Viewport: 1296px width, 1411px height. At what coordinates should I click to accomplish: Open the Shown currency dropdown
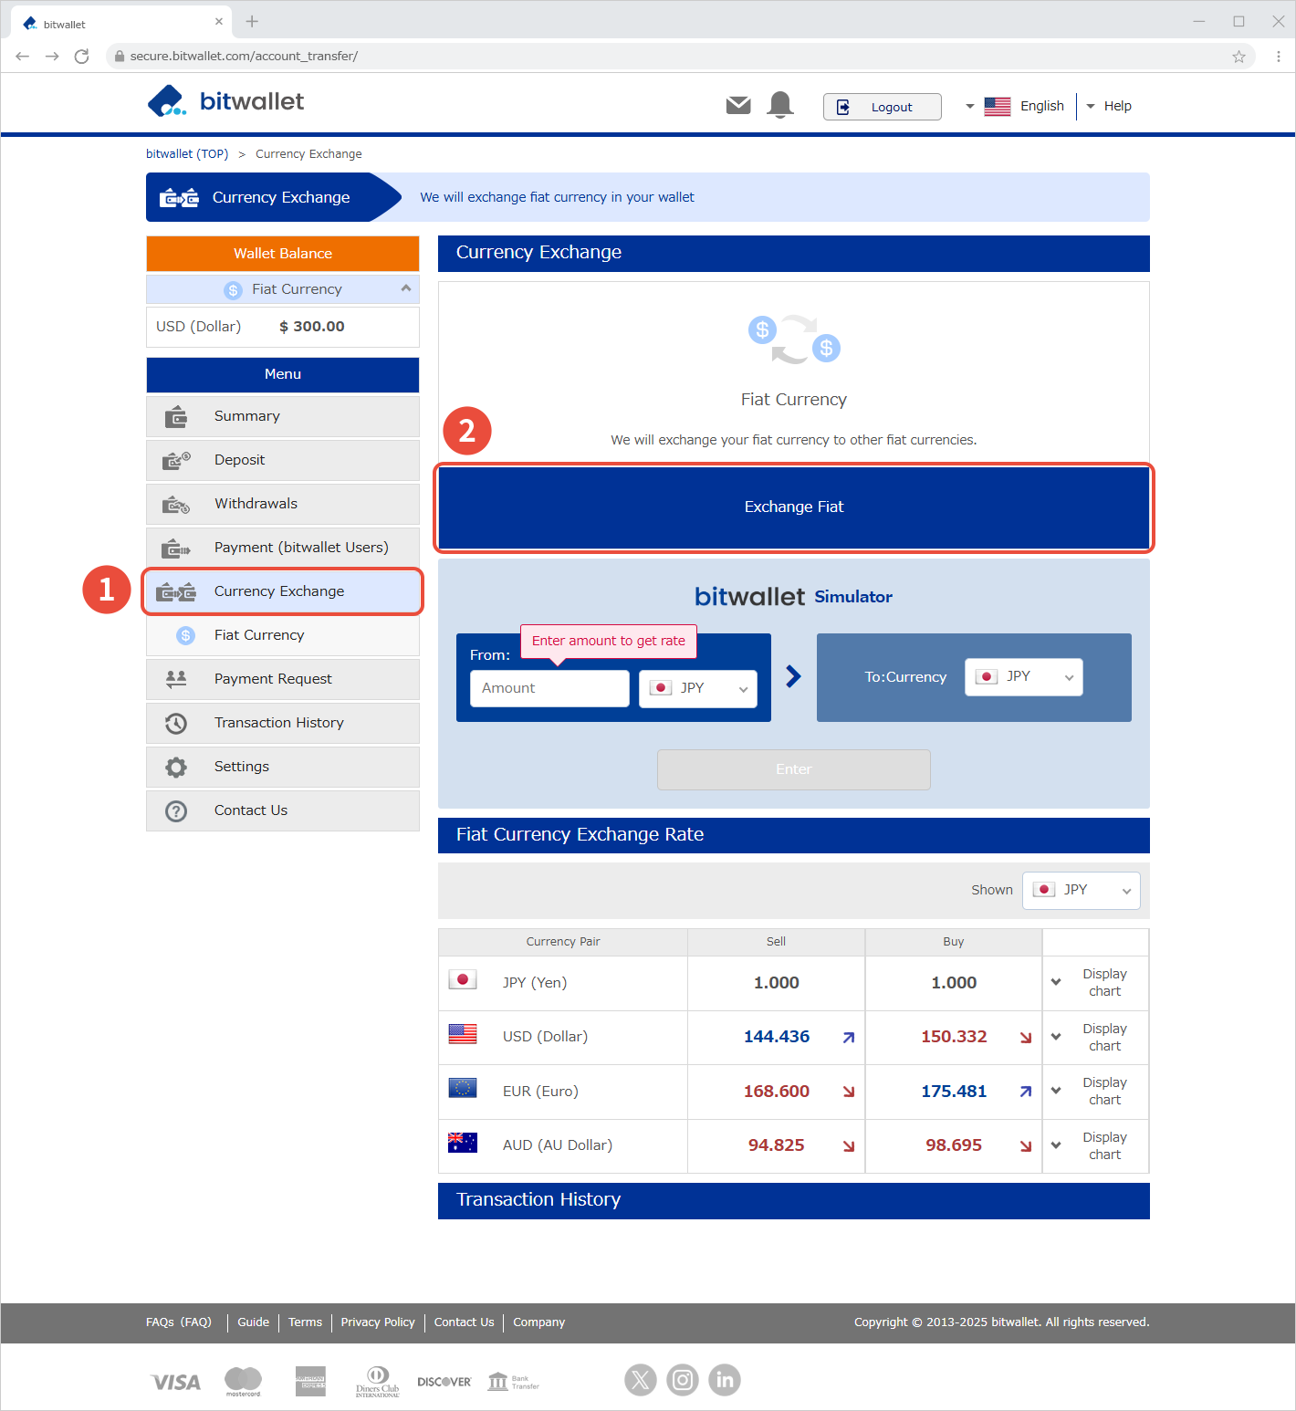[x=1082, y=890]
